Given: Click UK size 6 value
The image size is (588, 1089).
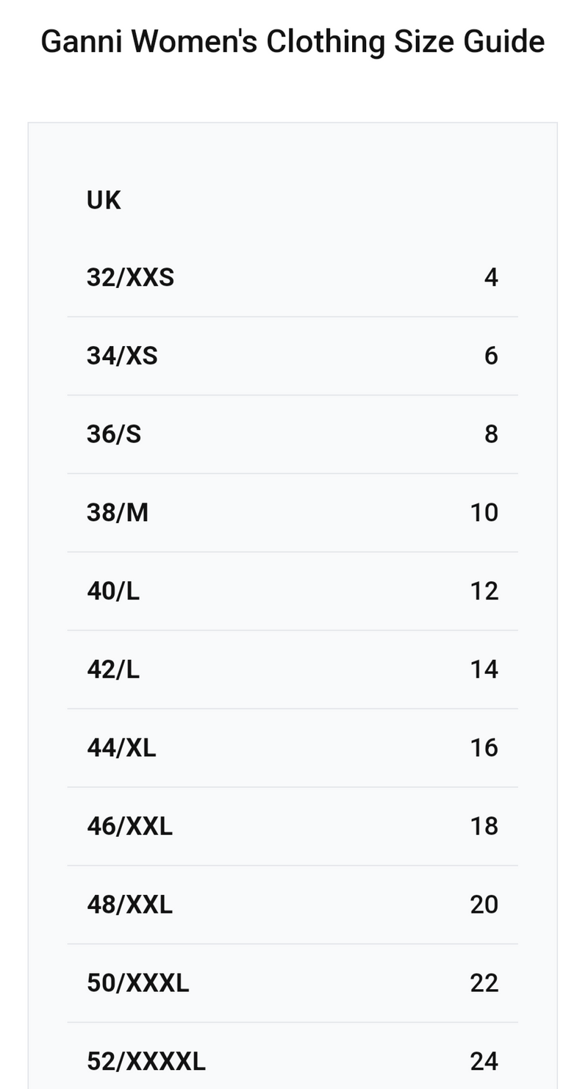Looking at the screenshot, I should coord(491,356).
